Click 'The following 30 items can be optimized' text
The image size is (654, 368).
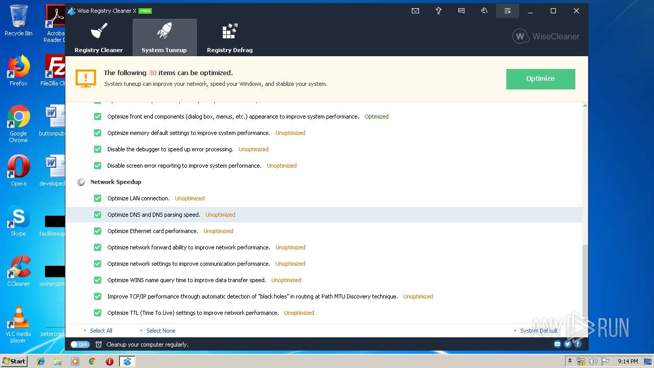168,73
